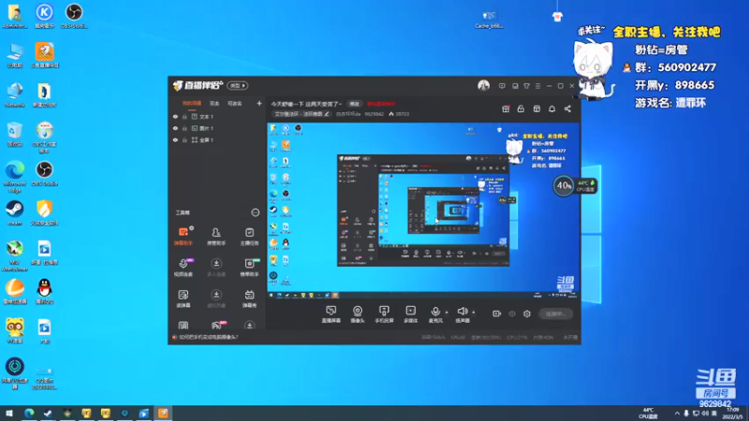749x421 pixels.
Task: Expand the speaker options arrow
Action: 474,312
